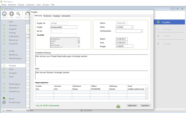Click the Beginn date field
The image size is (186, 113).
(122, 39)
